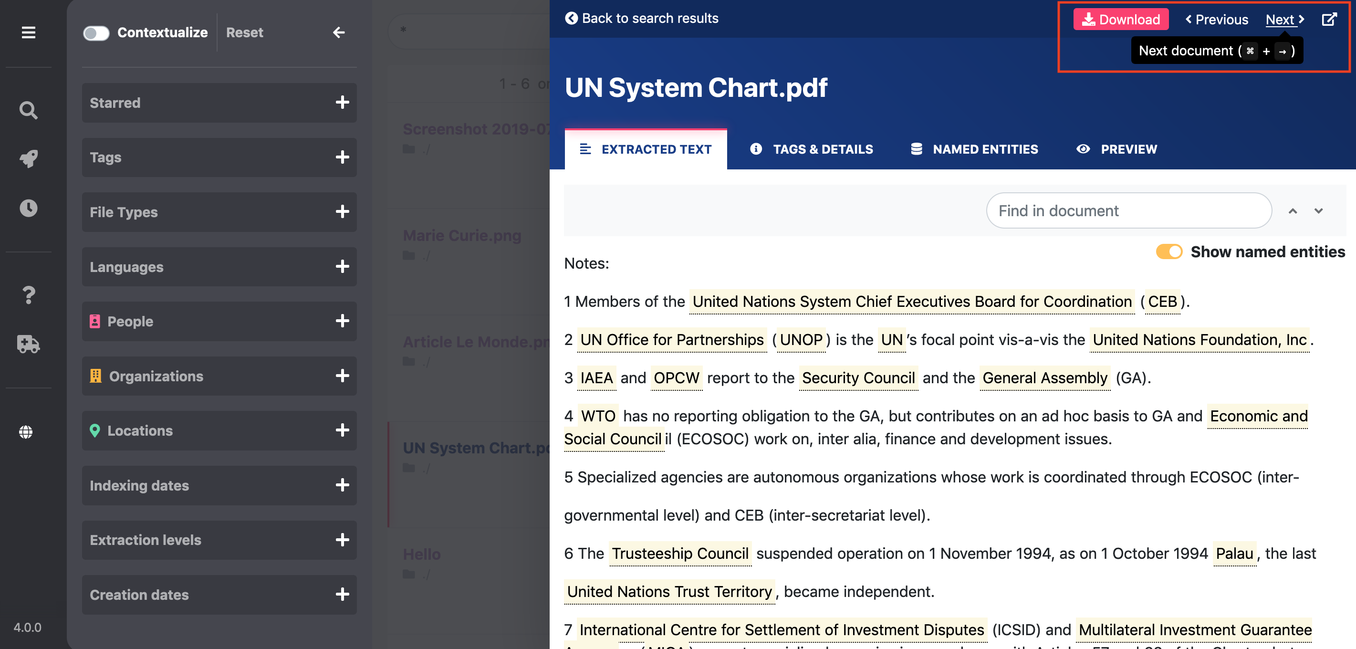The image size is (1356, 649).
Task: Open the rocket tasks icon
Action: 29,158
